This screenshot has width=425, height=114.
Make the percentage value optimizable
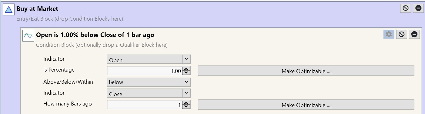tap(306, 71)
